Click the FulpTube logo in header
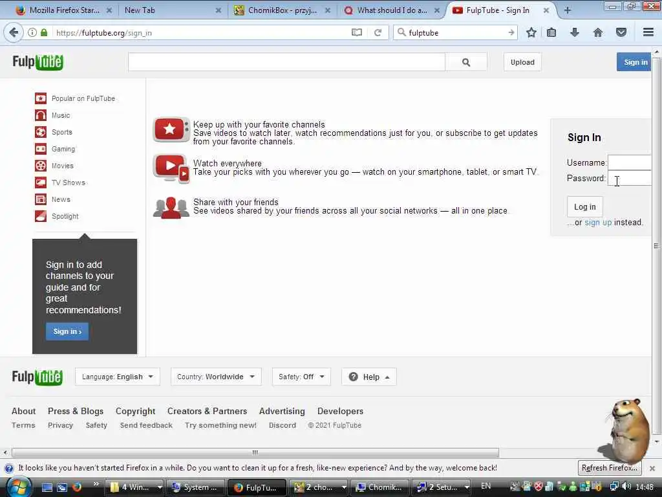 pos(37,62)
